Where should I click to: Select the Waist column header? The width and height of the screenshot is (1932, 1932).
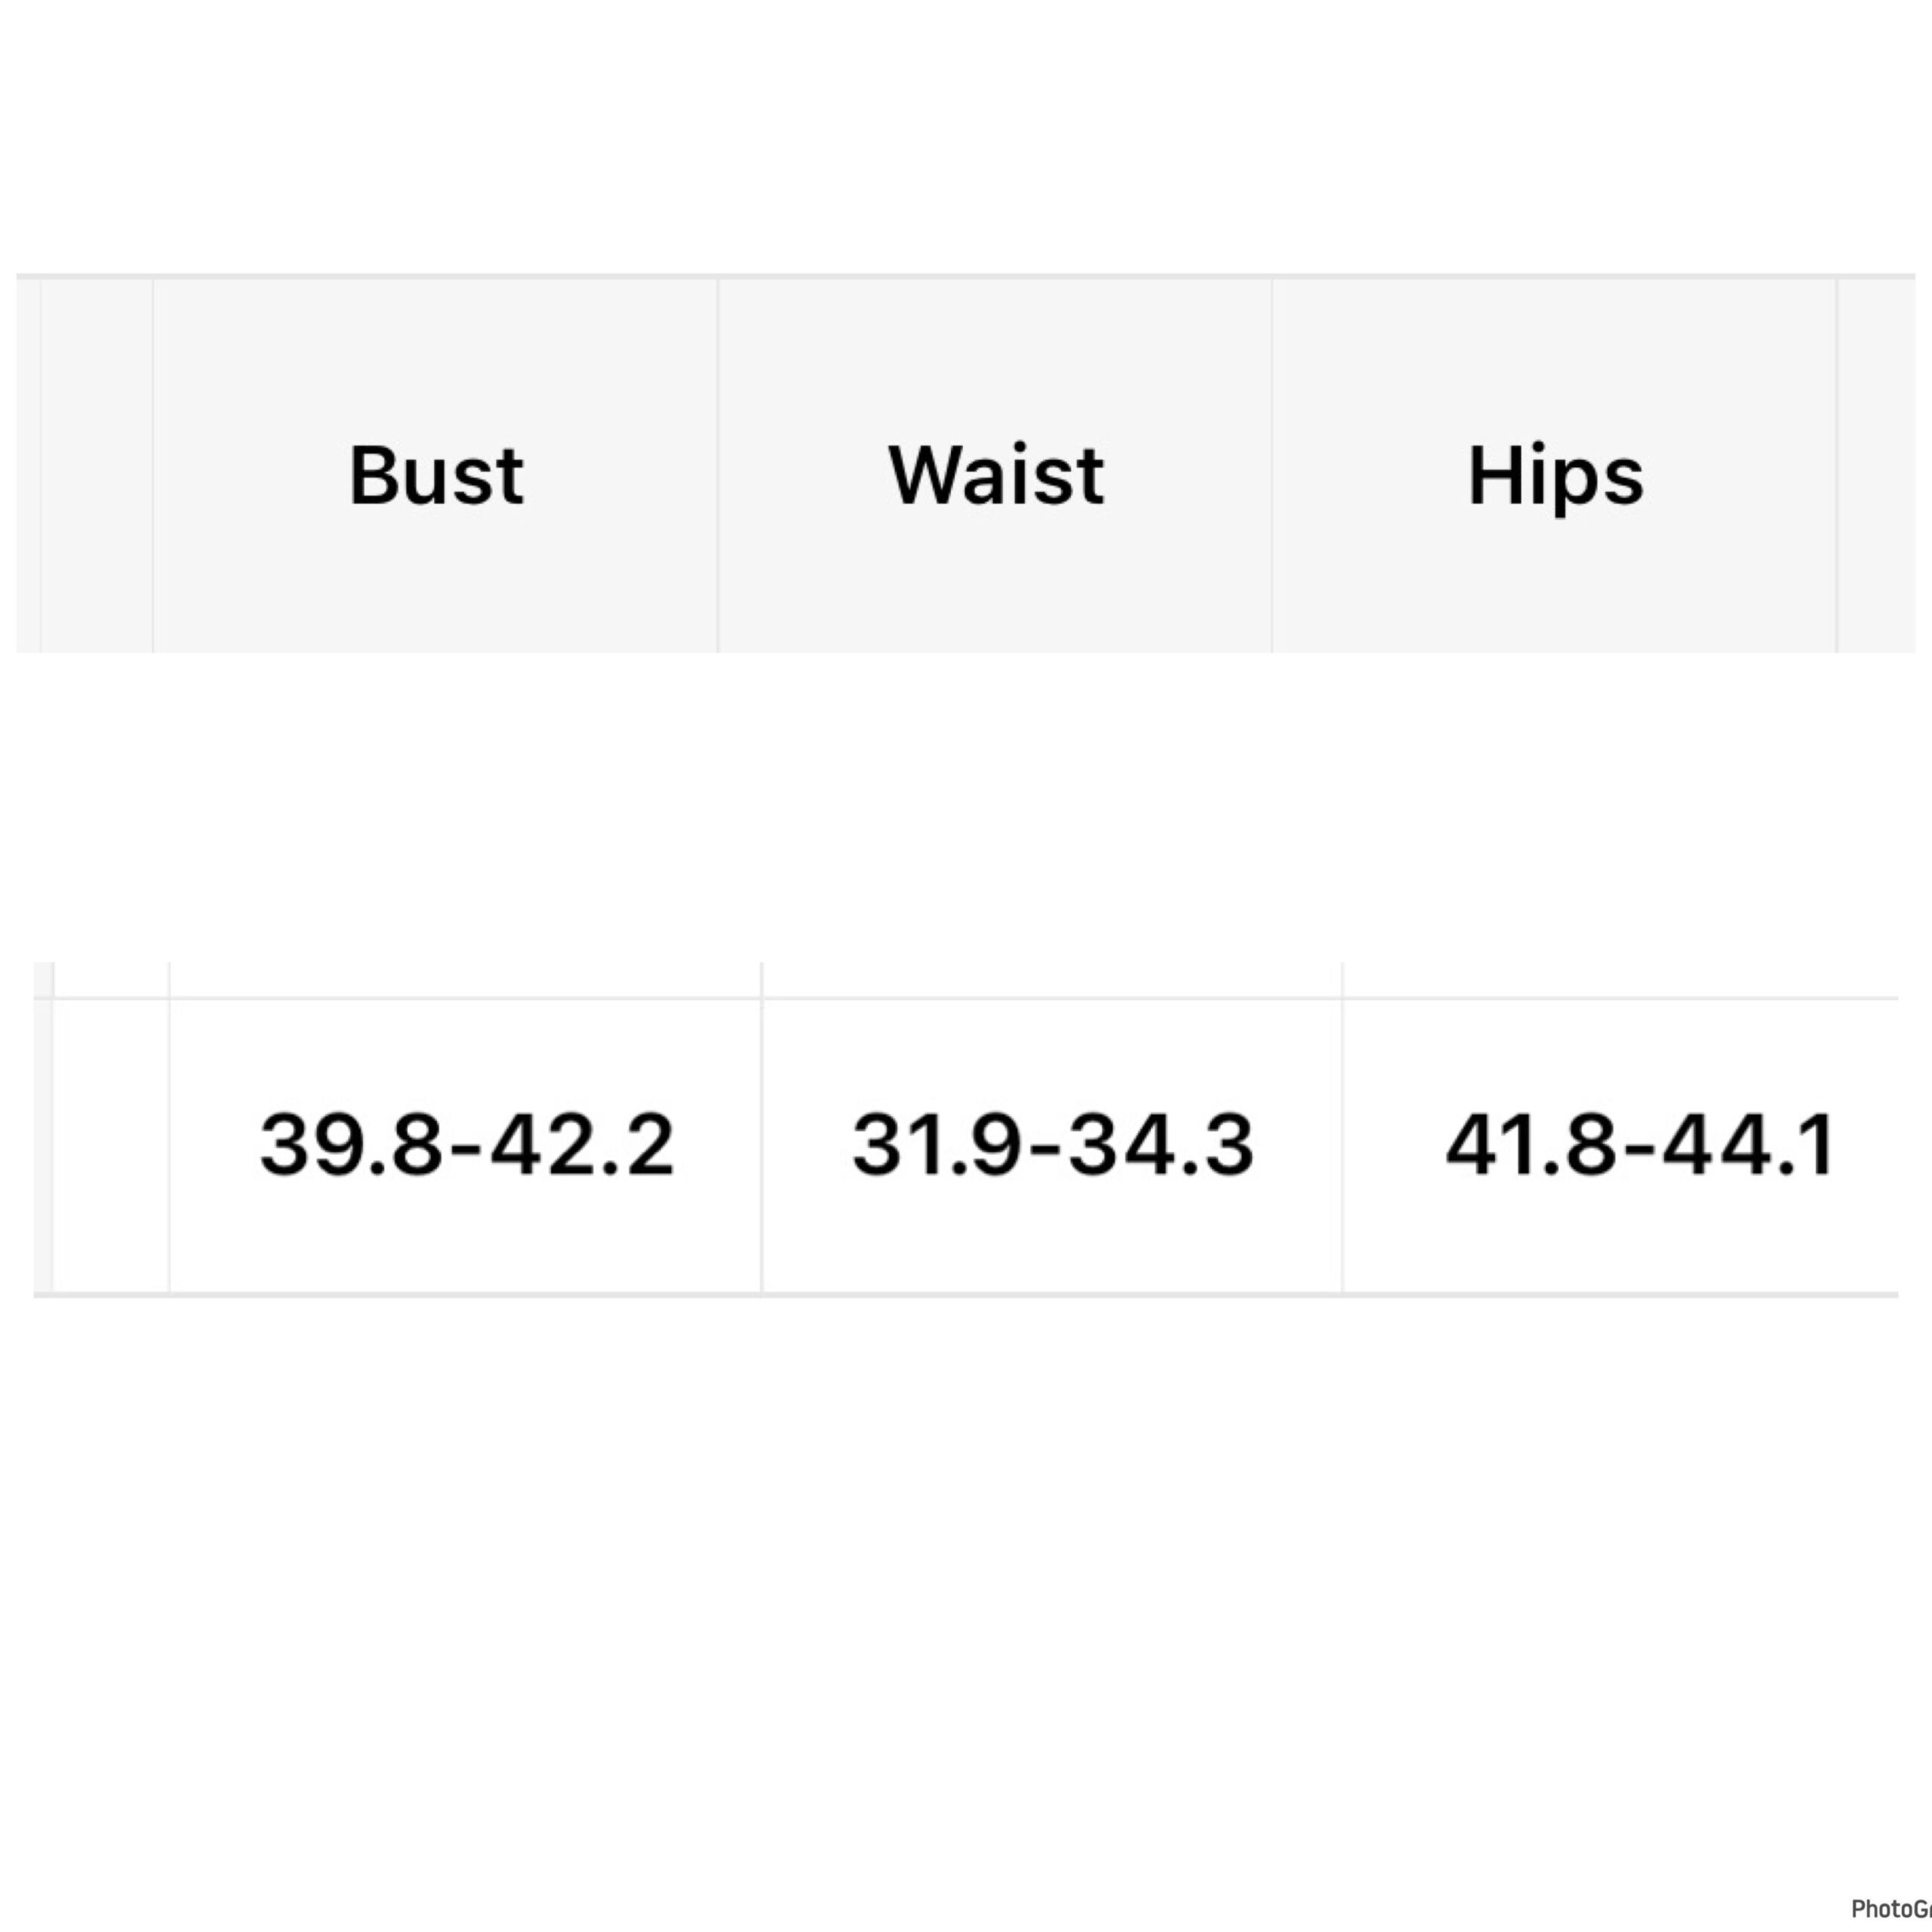click(x=996, y=475)
